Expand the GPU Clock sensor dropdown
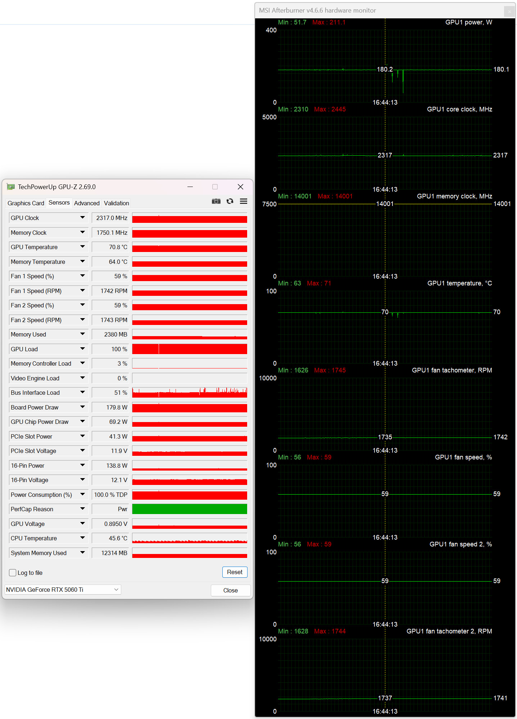This screenshot has width=517, height=719. 82,218
